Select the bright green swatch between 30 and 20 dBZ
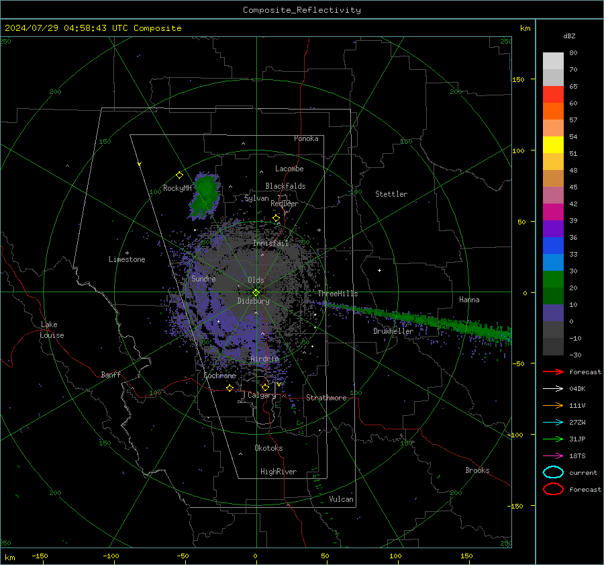 tap(553, 279)
